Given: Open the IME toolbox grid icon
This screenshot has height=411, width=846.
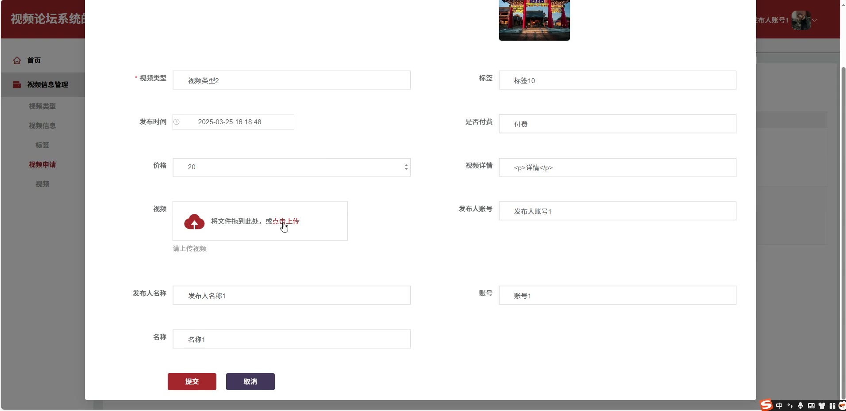Looking at the screenshot, I should (x=832, y=406).
